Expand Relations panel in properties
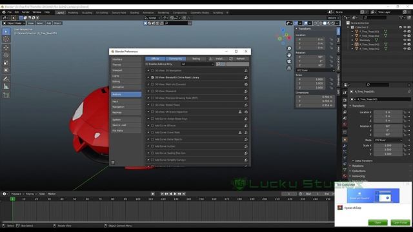The image size is (413, 232). click(x=358, y=166)
